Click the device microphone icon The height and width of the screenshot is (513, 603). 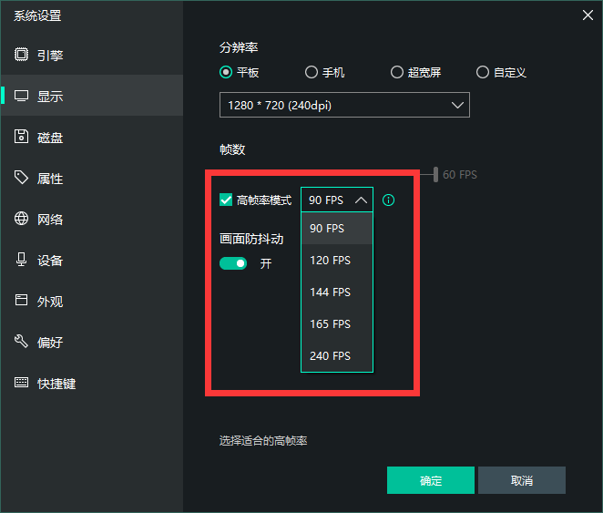pyautogui.click(x=21, y=260)
